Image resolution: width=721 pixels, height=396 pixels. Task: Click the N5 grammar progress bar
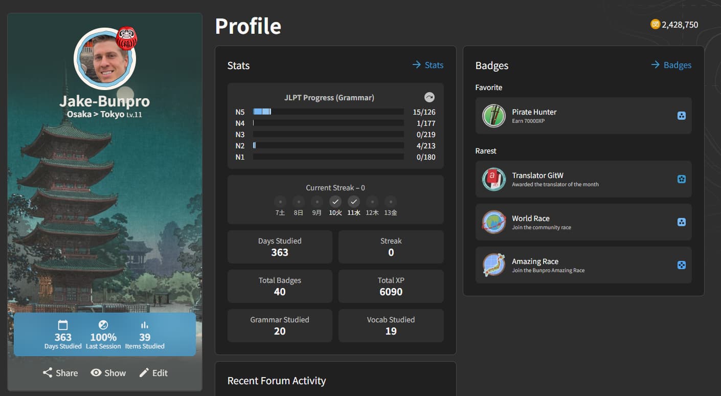click(328, 112)
